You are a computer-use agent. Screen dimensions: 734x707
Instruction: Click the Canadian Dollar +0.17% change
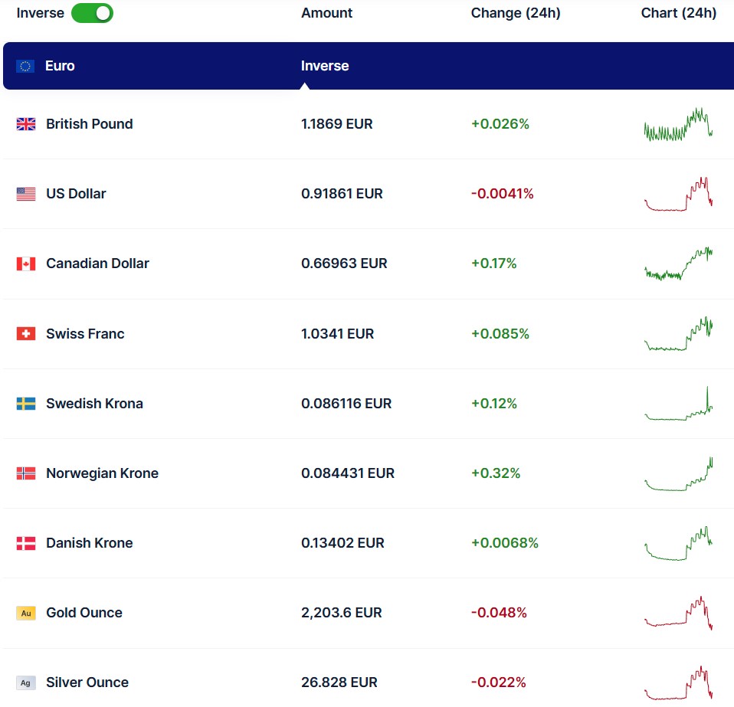[x=493, y=263]
